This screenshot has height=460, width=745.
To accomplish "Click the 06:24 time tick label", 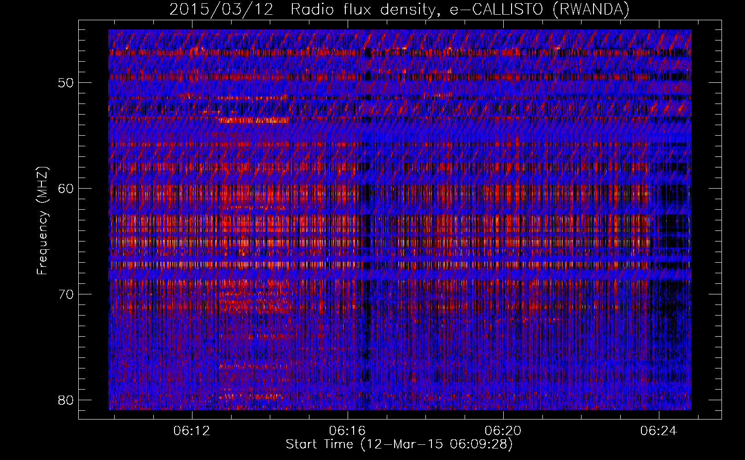I will [659, 431].
